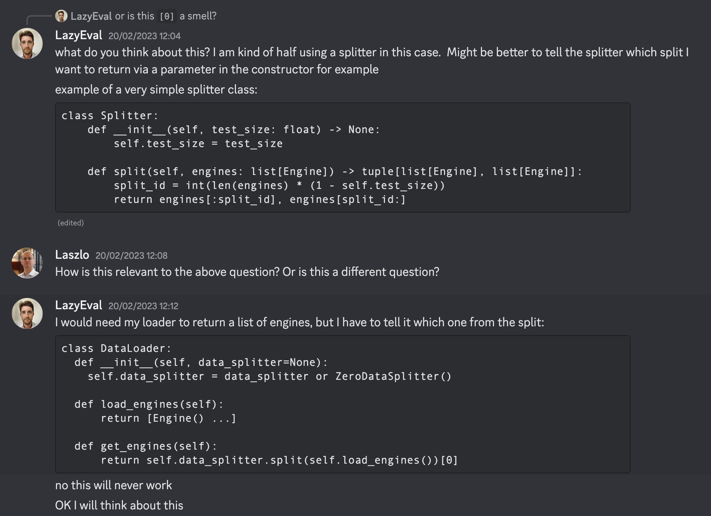Image resolution: width=711 pixels, height=516 pixels.
Task: Click the "(edited)" label under the Splitter code
Action: pos(71,223)
